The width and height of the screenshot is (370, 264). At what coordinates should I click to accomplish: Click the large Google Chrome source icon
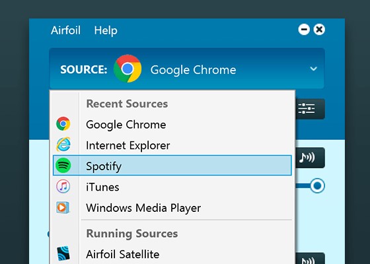click(128, 69)
